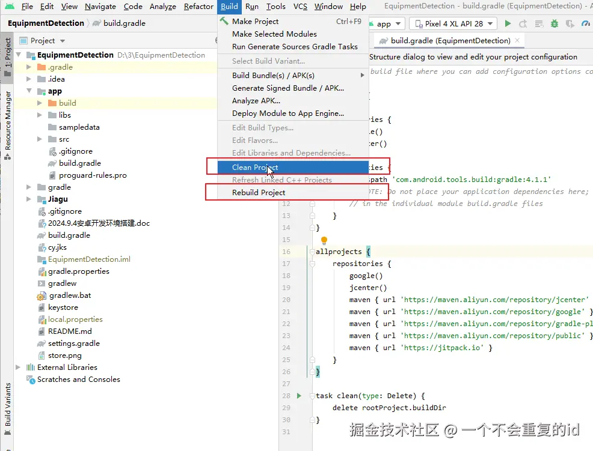Image resolution: width=593 pixels, height=451 pixels.
Task: Click the README.md file icon
Action: pyautogui.click(x=41, y=331)
